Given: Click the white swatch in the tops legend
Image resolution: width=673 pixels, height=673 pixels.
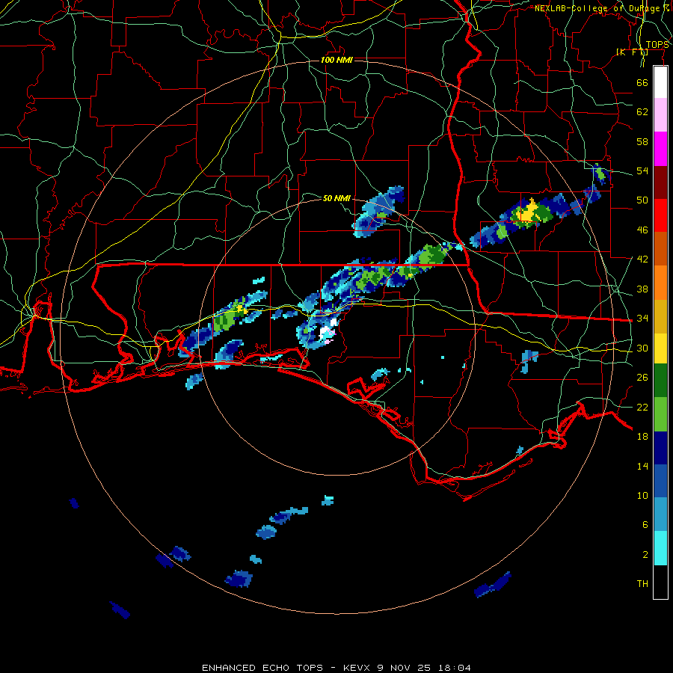Looking at the screenshot, I should (660, 82).
